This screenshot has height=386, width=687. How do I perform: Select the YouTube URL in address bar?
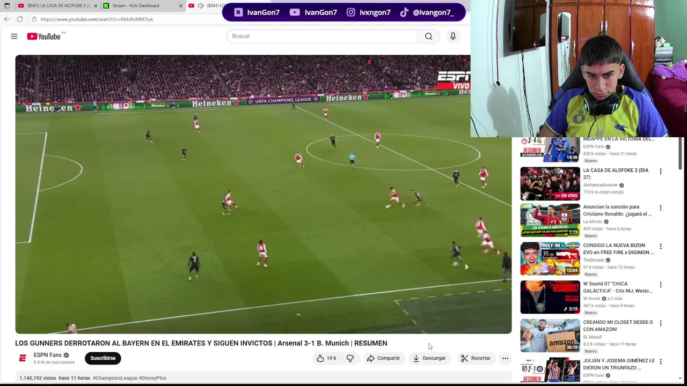97,19
